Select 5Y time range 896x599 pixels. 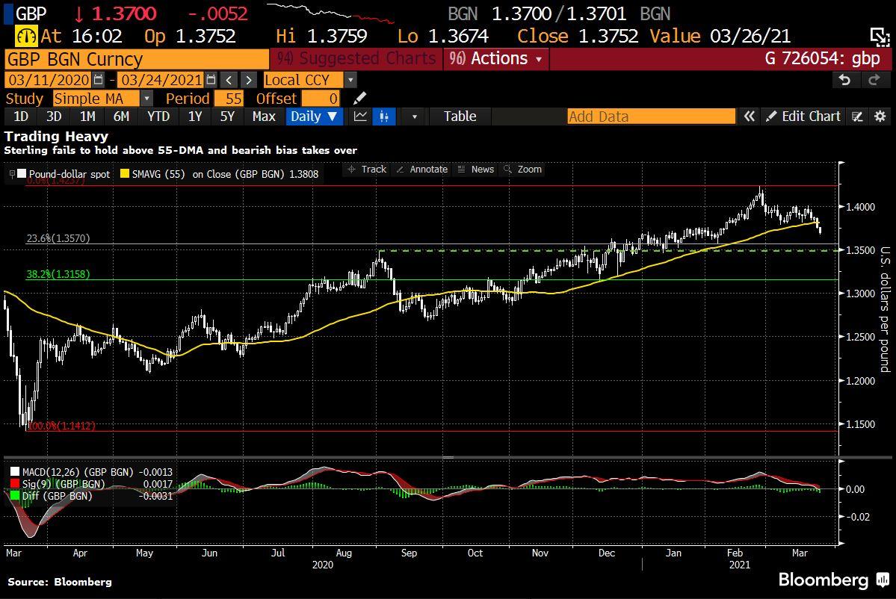[x=227, y=117]
